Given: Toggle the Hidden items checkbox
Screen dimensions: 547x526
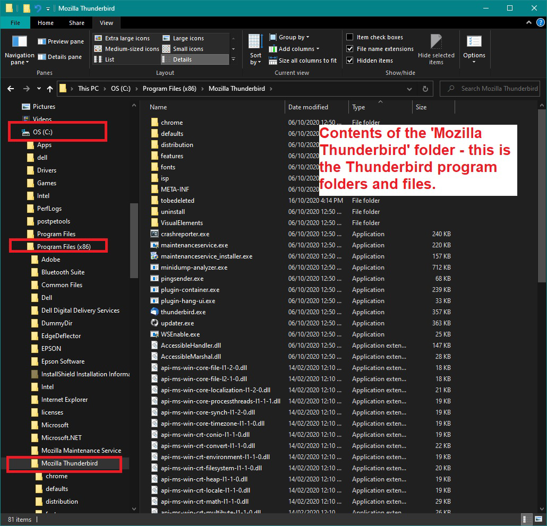Looking at the screenshot, I should pos(350,61).
